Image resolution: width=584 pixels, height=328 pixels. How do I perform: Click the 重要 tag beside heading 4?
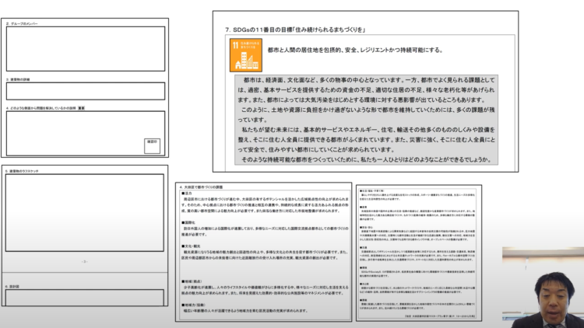(x=82, y=108)
